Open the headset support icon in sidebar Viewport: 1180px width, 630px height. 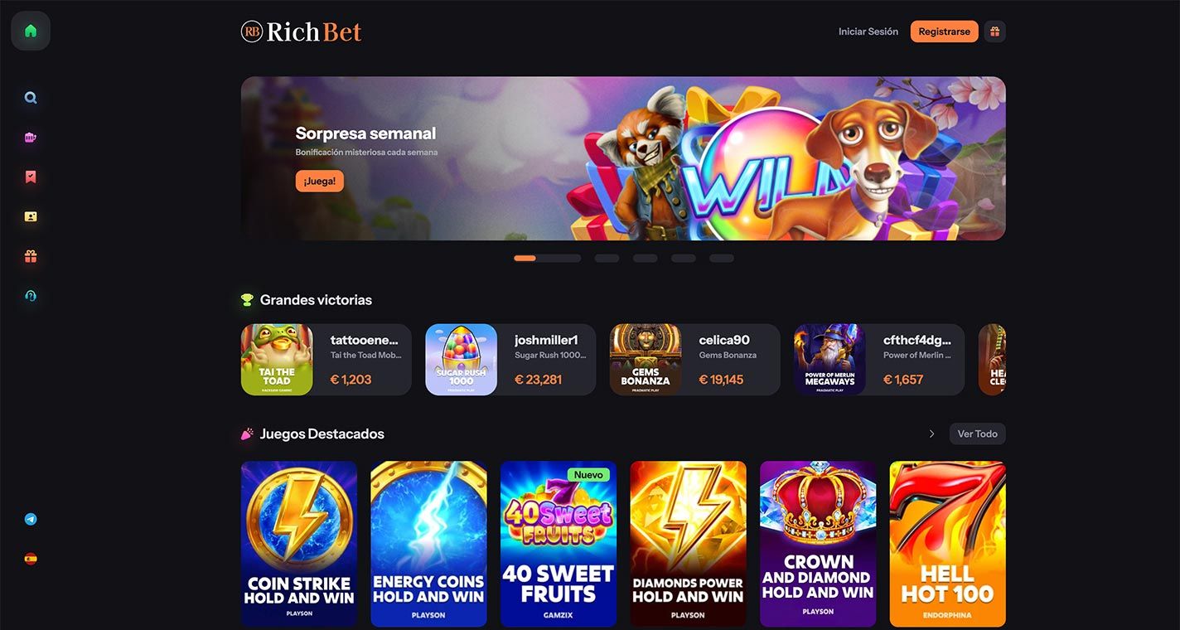coord(31,296)
